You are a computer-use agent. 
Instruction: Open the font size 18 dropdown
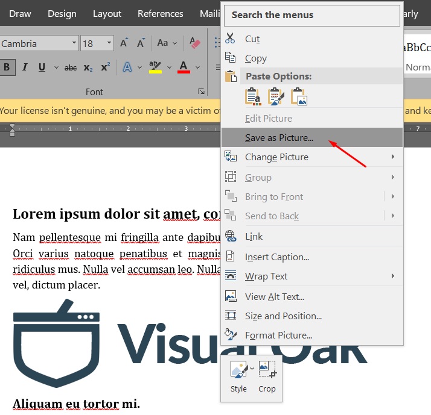(x=109, y=43)
